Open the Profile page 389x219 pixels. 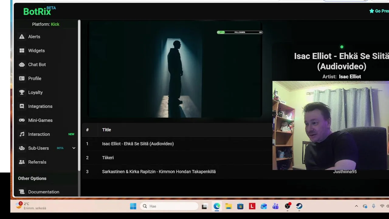pos(35,78)
